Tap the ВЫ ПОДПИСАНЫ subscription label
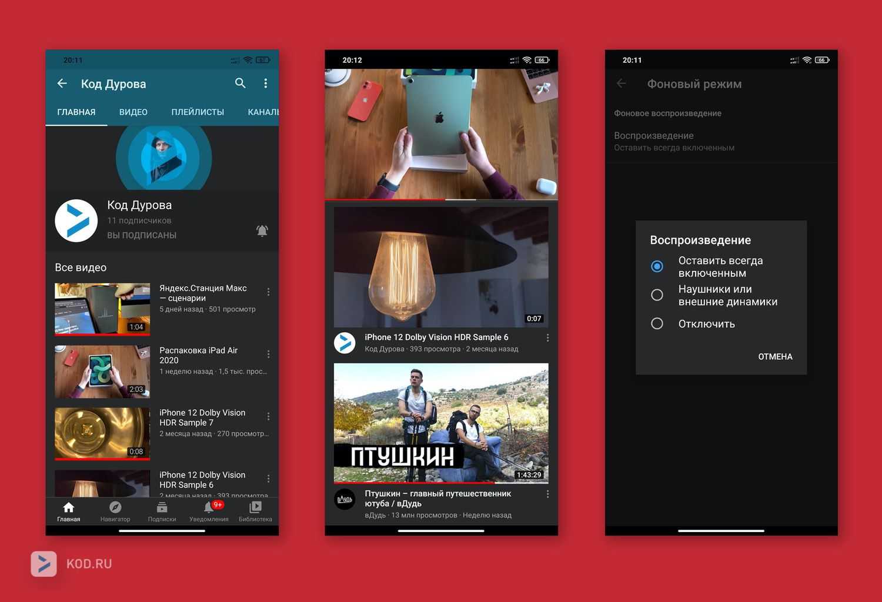The image size is (882, 602). (142, 235)
